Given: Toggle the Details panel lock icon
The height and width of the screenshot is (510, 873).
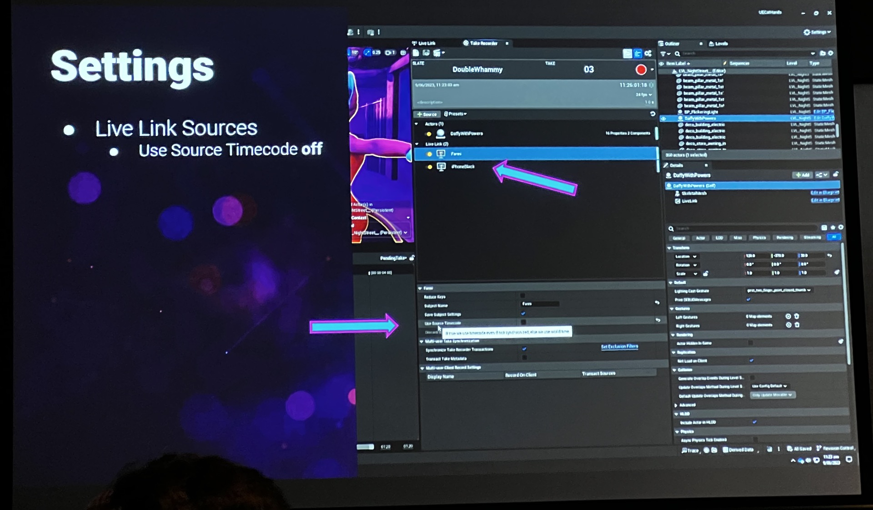Looking at the screenshot, I should tap(836, 175).
